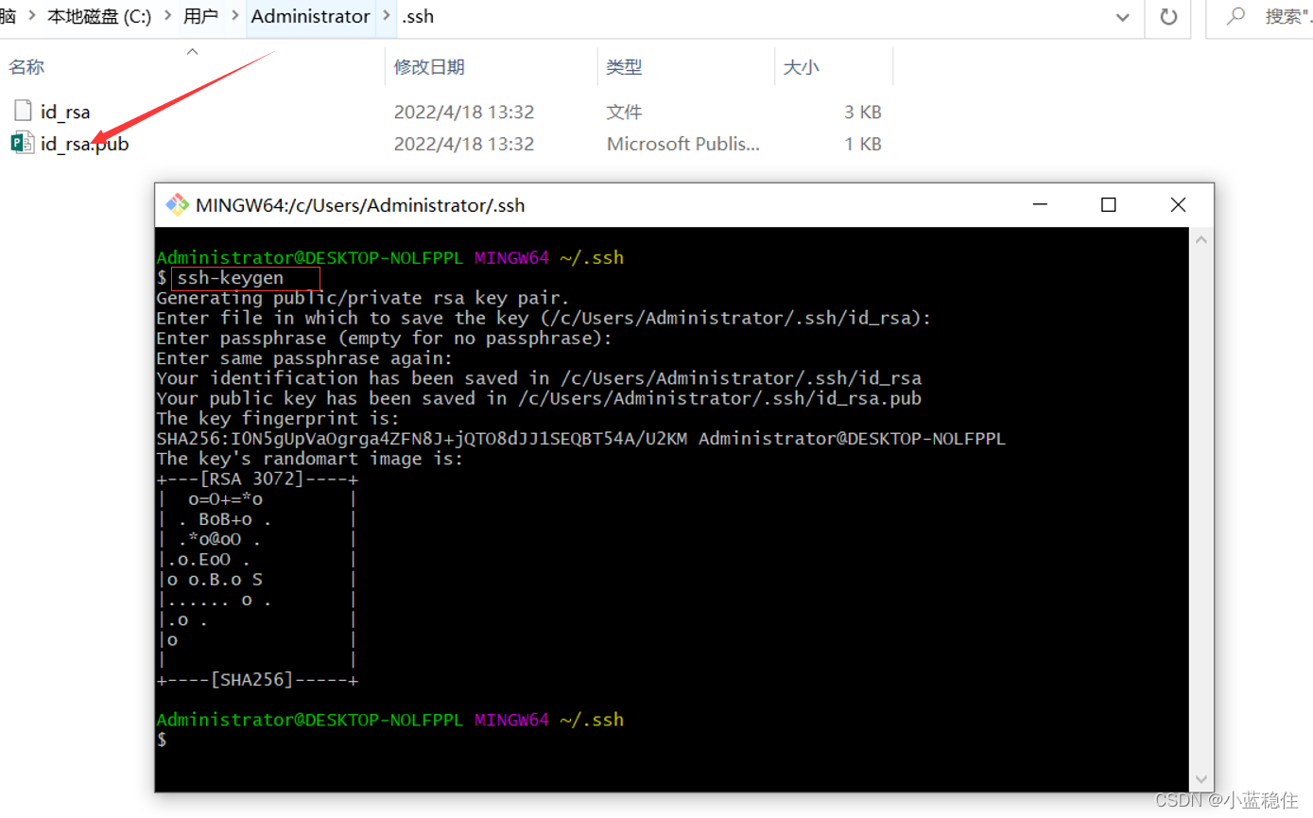Go to 本地磁盘 (C:) in breadcrumb
The width and height of the screenshot is (1313, 818).
coord(100,16)
